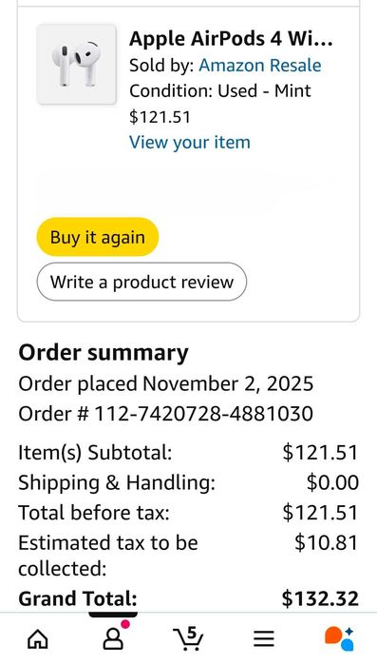The image size is (377, 665).
Task: Tap the Estimated tax amount $10.81
Action: (x=327, y=543)
